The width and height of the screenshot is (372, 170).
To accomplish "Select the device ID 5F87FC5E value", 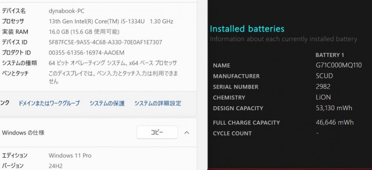I will [105, 42].
